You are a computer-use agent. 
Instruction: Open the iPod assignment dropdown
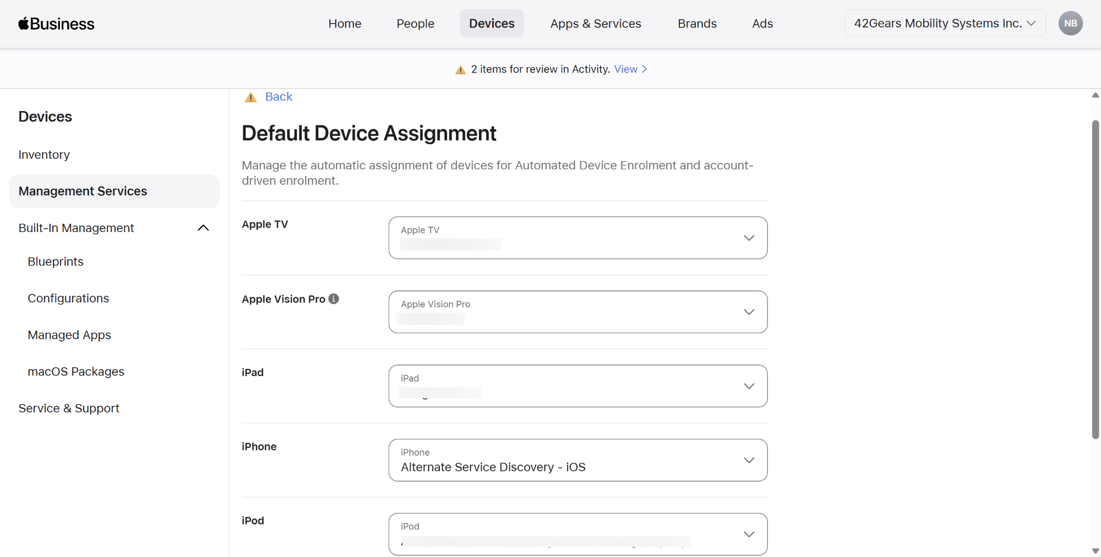pos(578,534)
